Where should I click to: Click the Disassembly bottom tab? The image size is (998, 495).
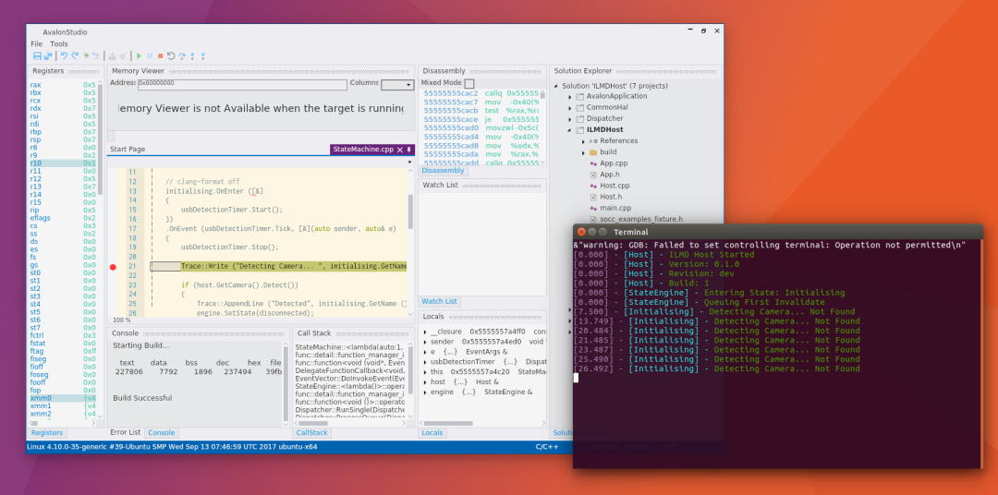443,171
